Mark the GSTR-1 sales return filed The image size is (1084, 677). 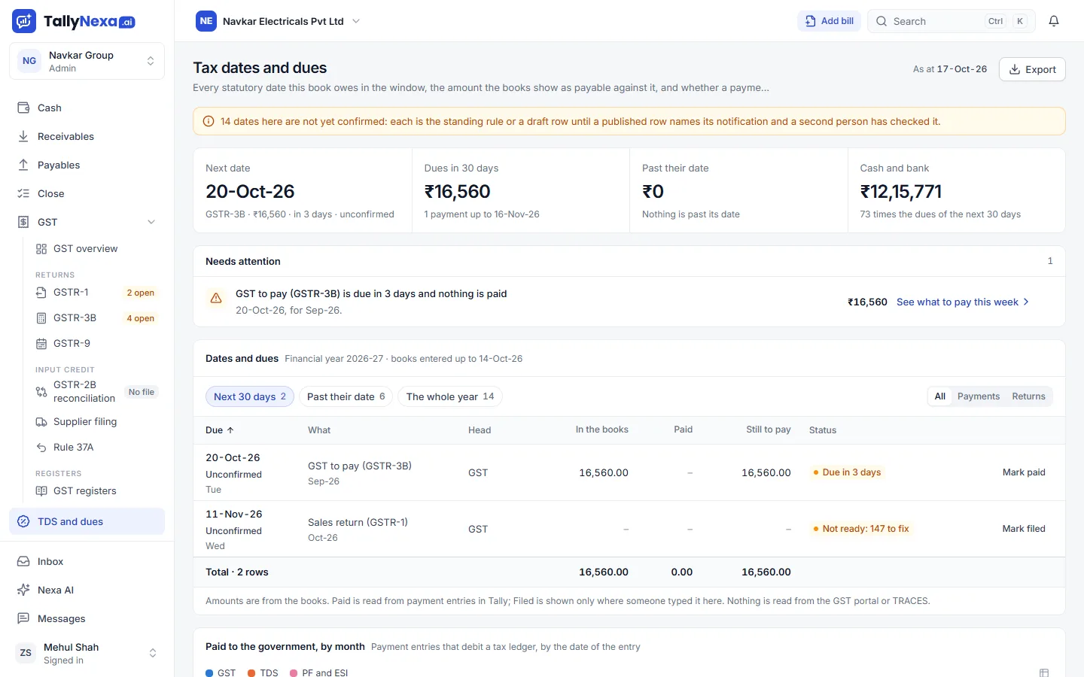click(1024, 529)
